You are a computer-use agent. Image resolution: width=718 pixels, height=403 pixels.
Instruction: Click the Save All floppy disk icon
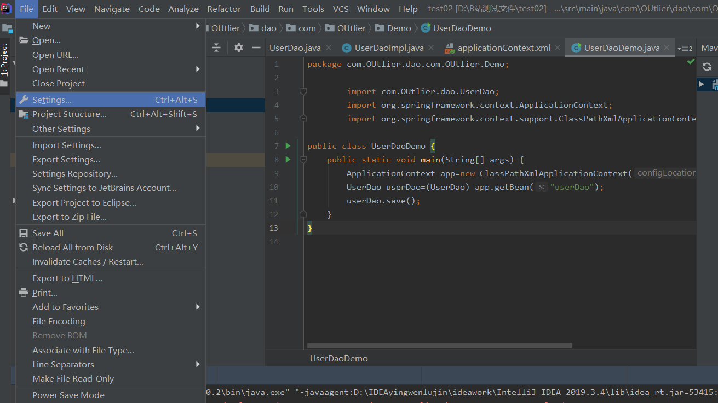[x=24, y=233]
